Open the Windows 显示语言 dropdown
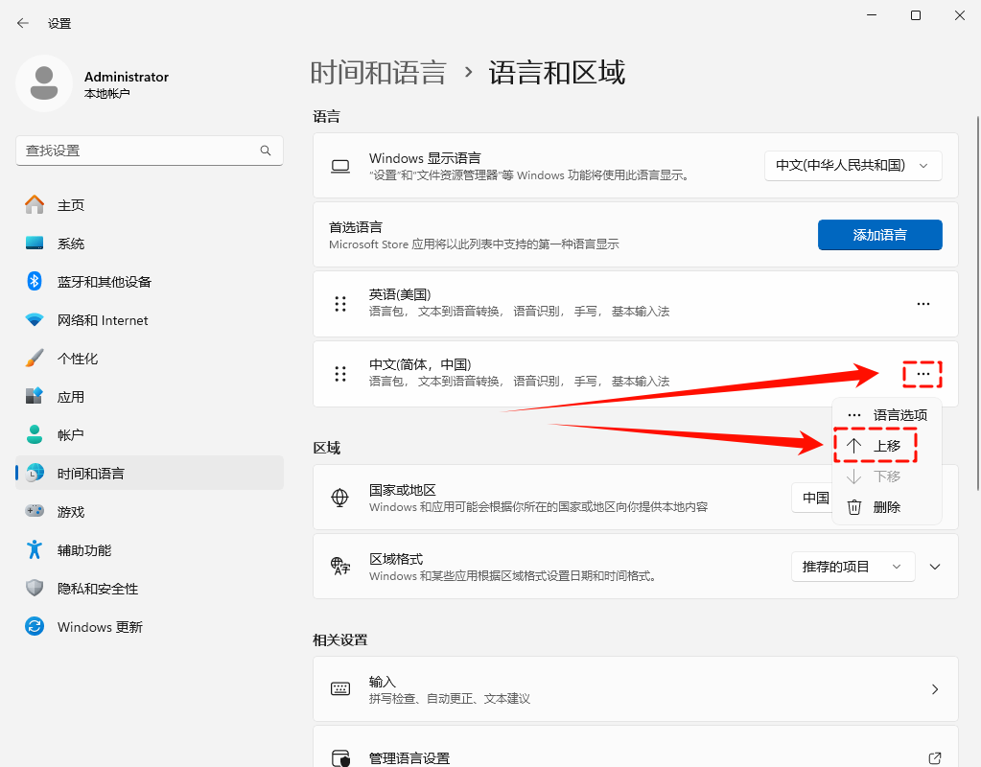 [x=853, y=165]
